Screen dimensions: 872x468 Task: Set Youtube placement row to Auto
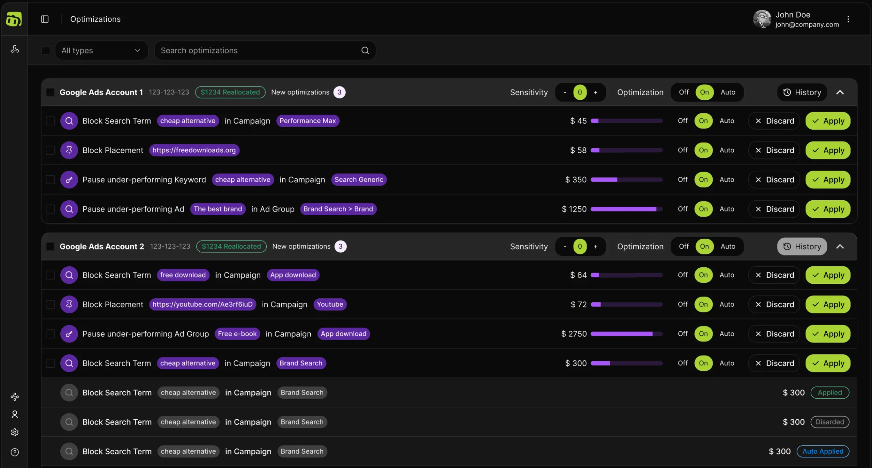click(x=727, y=304)
